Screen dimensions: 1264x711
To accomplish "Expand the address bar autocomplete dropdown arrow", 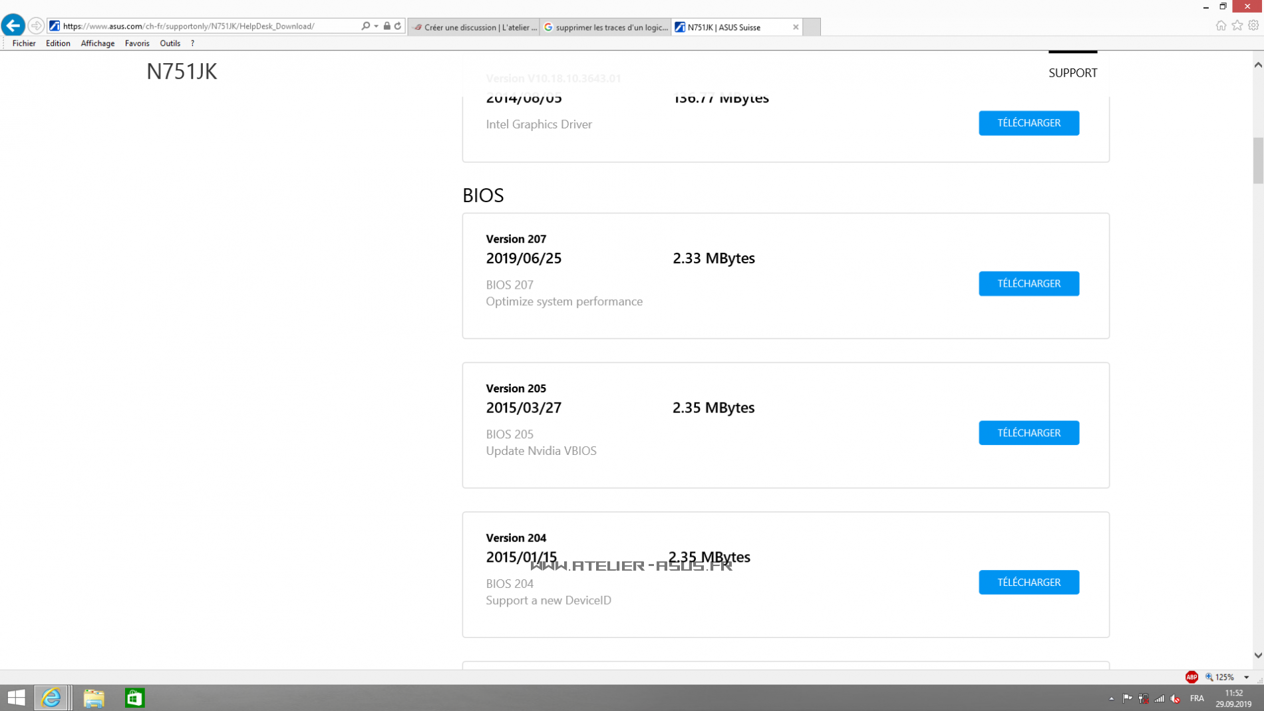I will click(377, 26).
